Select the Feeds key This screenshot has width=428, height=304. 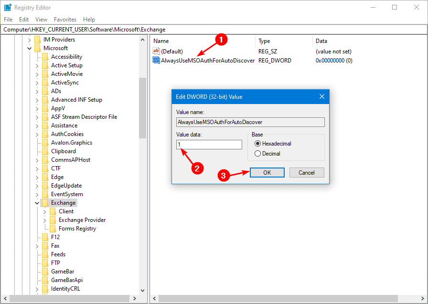[58, 254]
